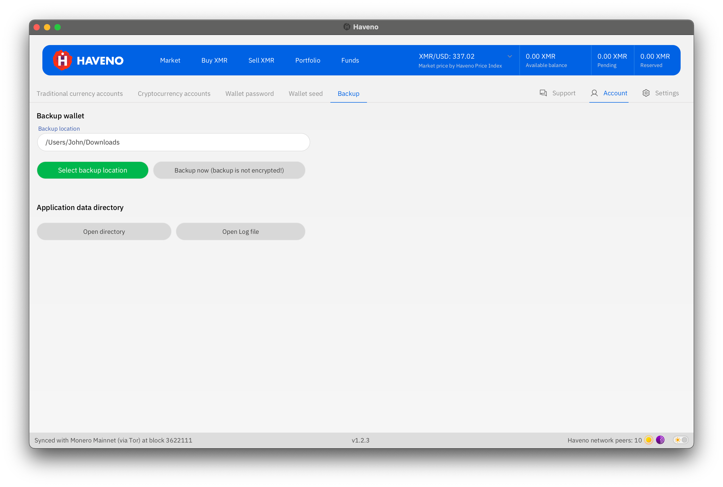
Task: Click the Support chat bubbles icon
Action: [543, 93]
